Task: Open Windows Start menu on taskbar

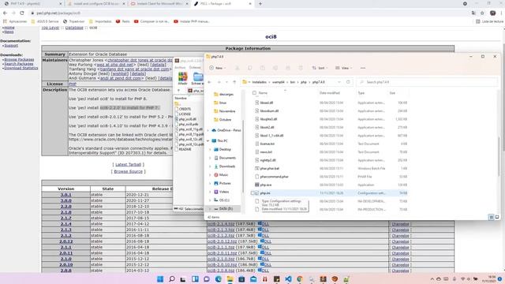Action: (160, 278)
